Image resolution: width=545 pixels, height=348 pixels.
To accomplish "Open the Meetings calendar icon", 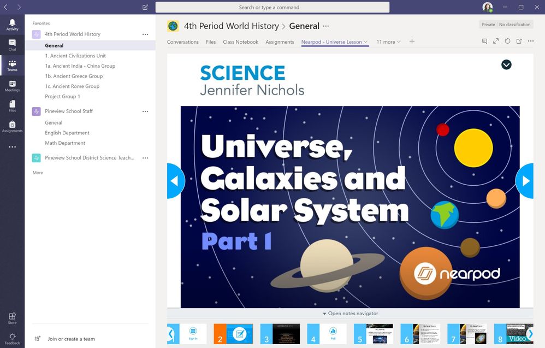I will tap(12, 86).
